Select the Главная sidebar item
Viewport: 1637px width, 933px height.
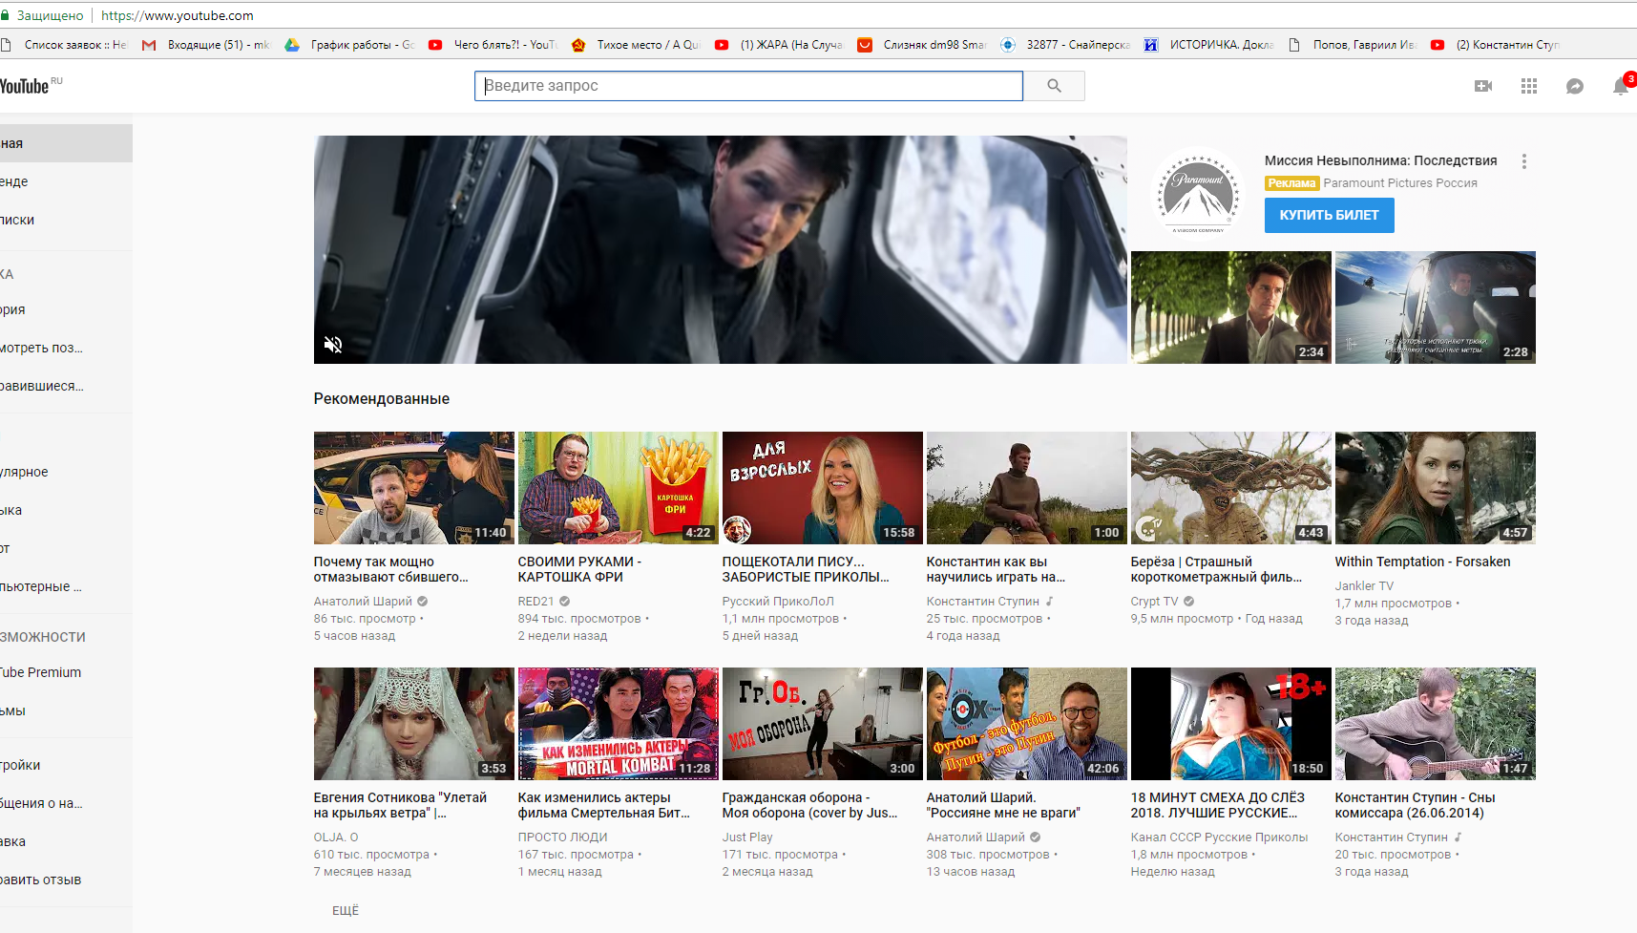66,143
